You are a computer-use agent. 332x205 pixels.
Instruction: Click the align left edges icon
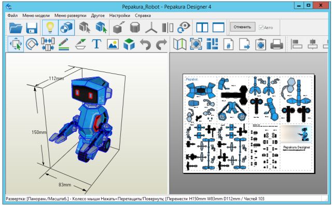pyautogui.click(x=296, y=44)
